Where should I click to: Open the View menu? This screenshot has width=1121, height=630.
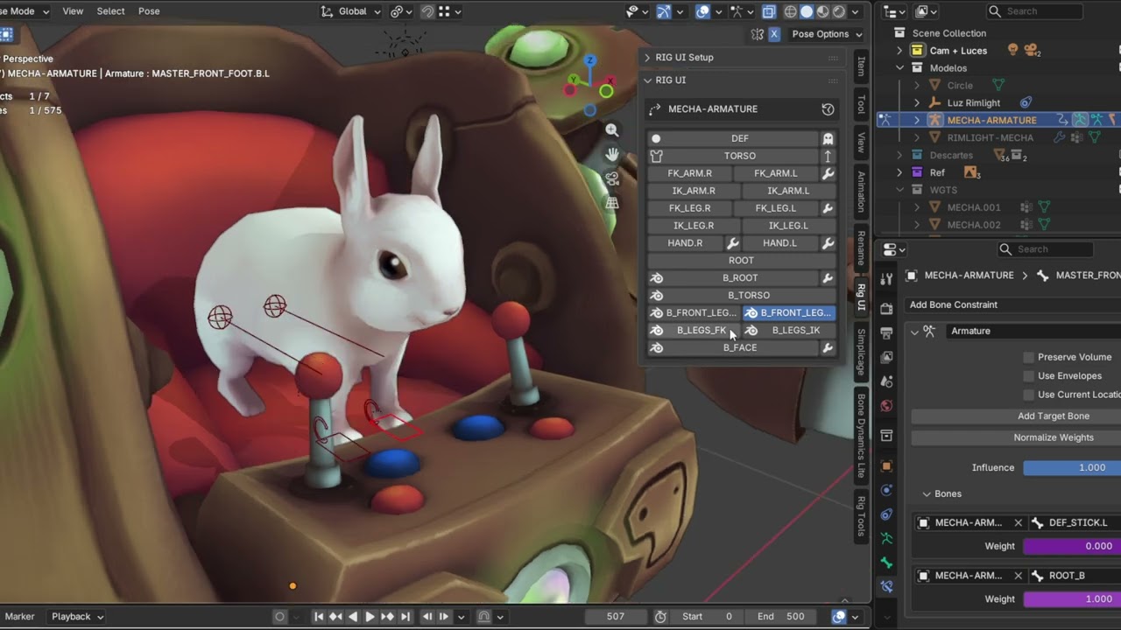tap(73, 11)
